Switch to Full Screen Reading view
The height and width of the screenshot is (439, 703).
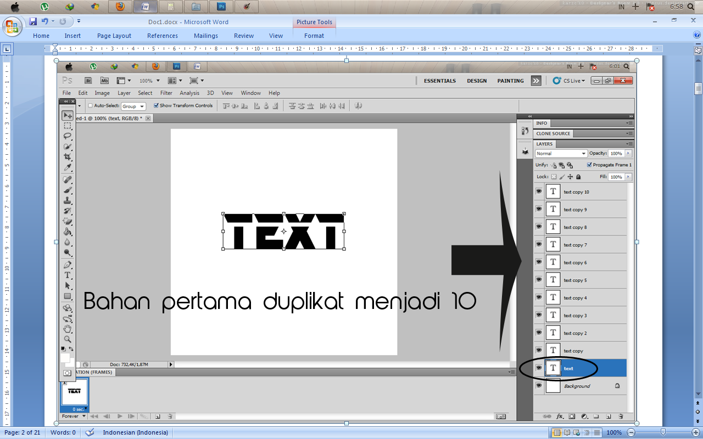(x=567, y=432)
